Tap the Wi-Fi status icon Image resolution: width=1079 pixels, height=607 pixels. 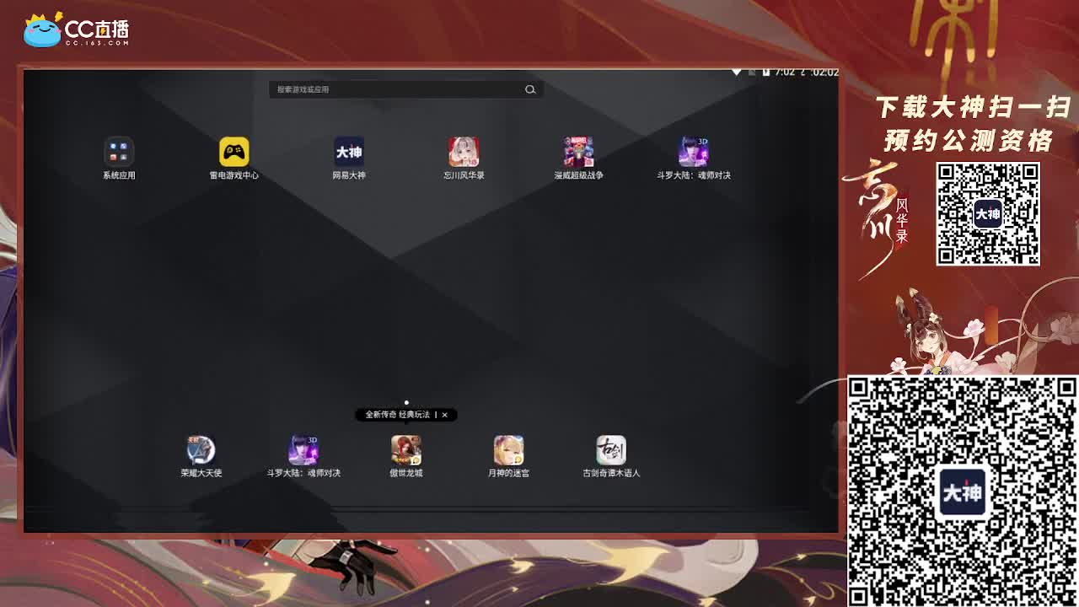point(737,73)
